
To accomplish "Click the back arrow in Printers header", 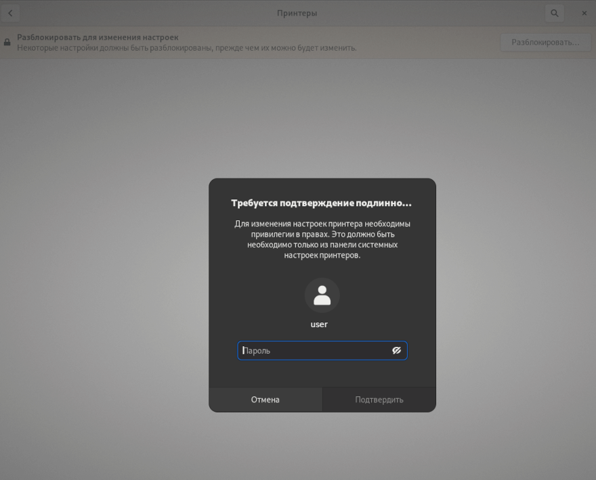I will pyautogui.click(x=10, y=13).
